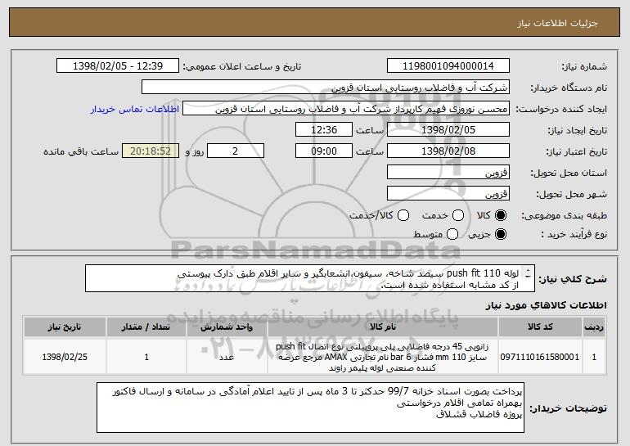Click the اطلاعات کالاهای مورد نیاز heading
Image resolution: width=630 pixels, height=446 pixels.
(546, 305)
